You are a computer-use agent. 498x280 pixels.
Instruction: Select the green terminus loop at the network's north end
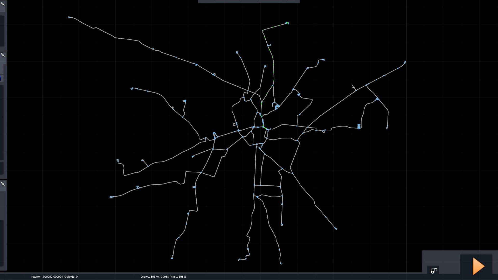[x=287, y=23]
